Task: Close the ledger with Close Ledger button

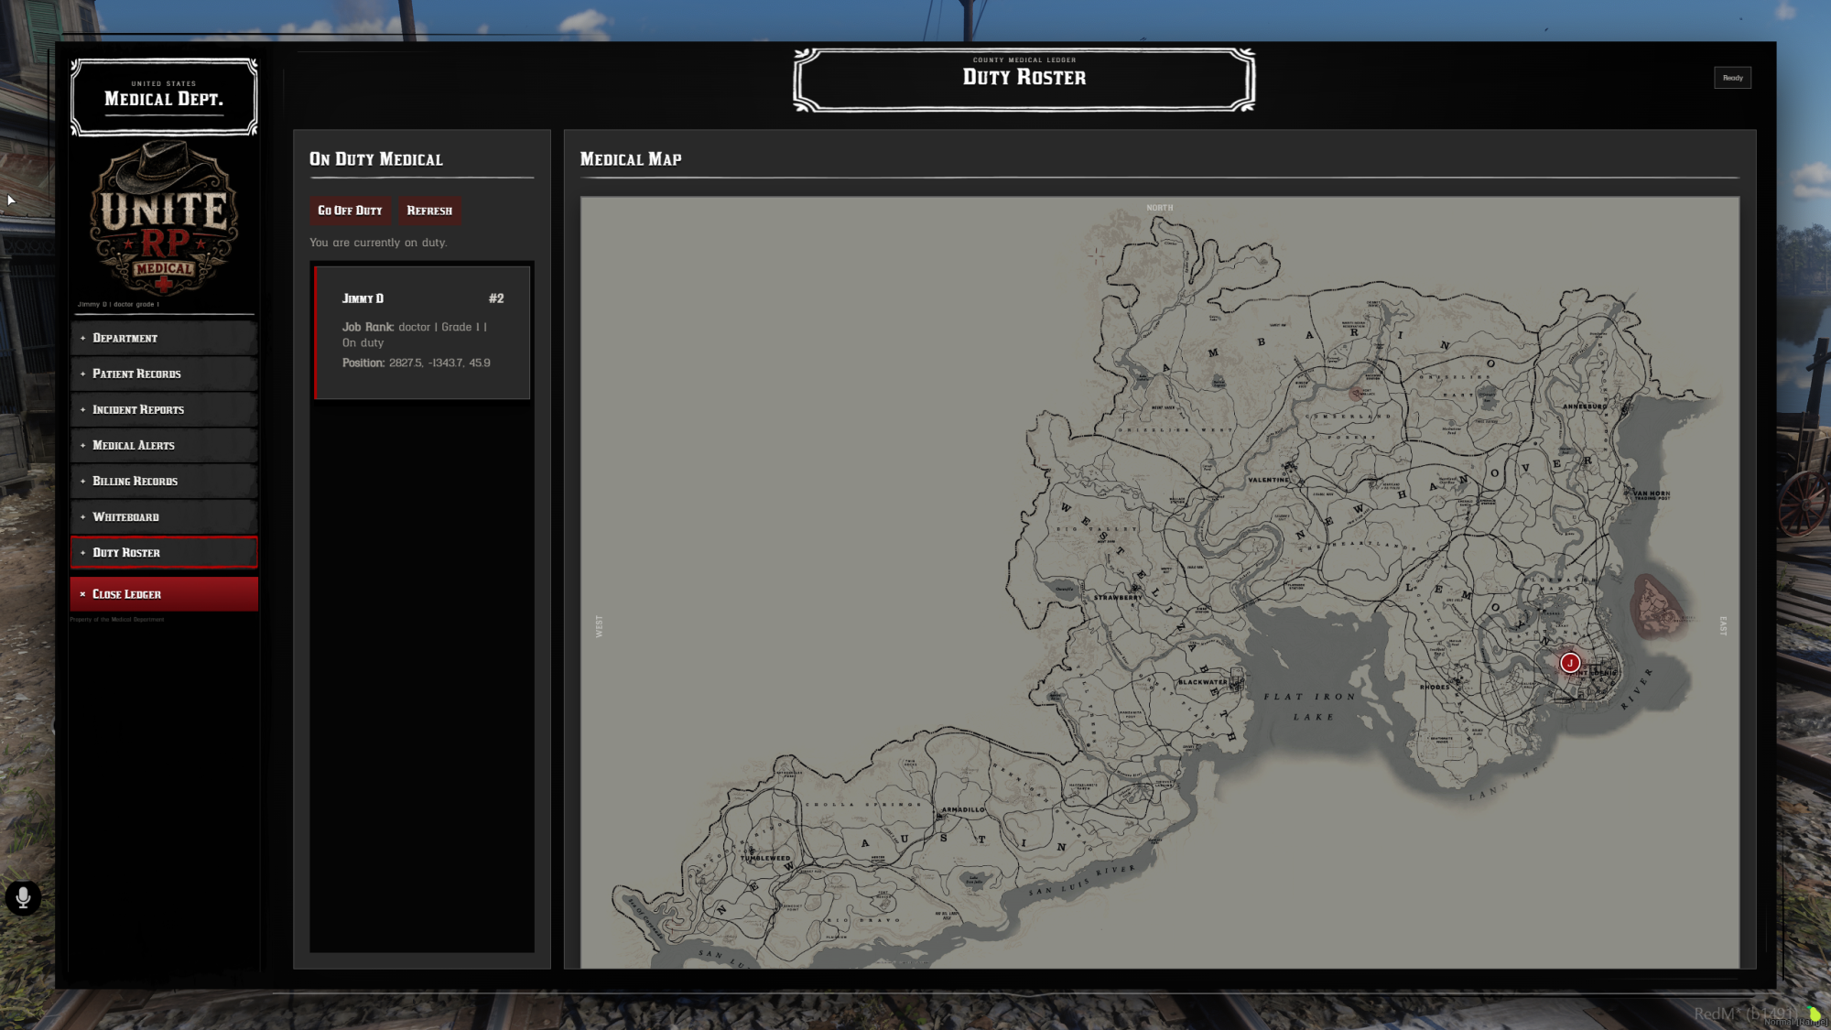Action: [x=164, y=594]
